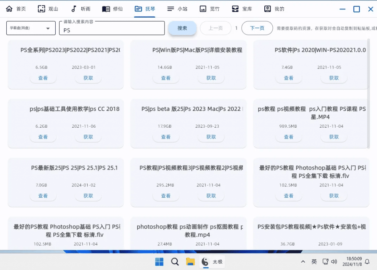Screen dimensions: 377x270
Task: Click 查看 for 989.5MB ps教程 card
Action: pos(289,137)
